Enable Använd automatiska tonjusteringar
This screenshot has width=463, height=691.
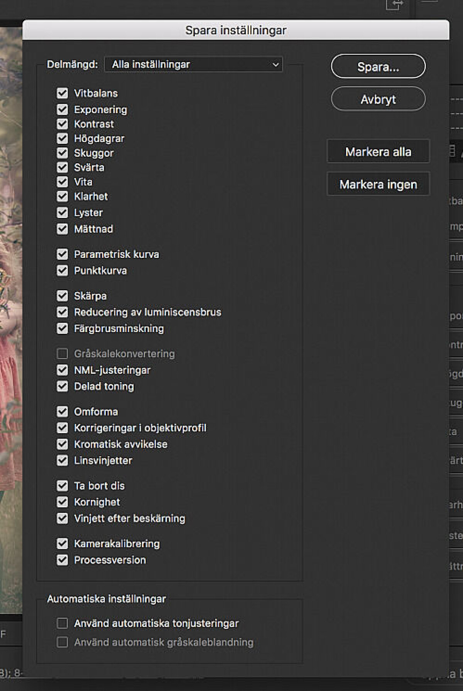[x=62, y=623]
